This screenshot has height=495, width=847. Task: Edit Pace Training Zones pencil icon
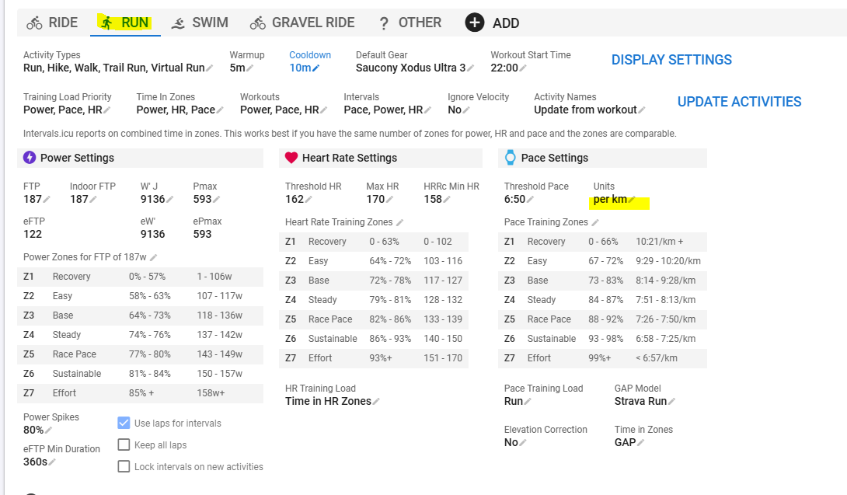pyautogui.click(x=594, y=223)
